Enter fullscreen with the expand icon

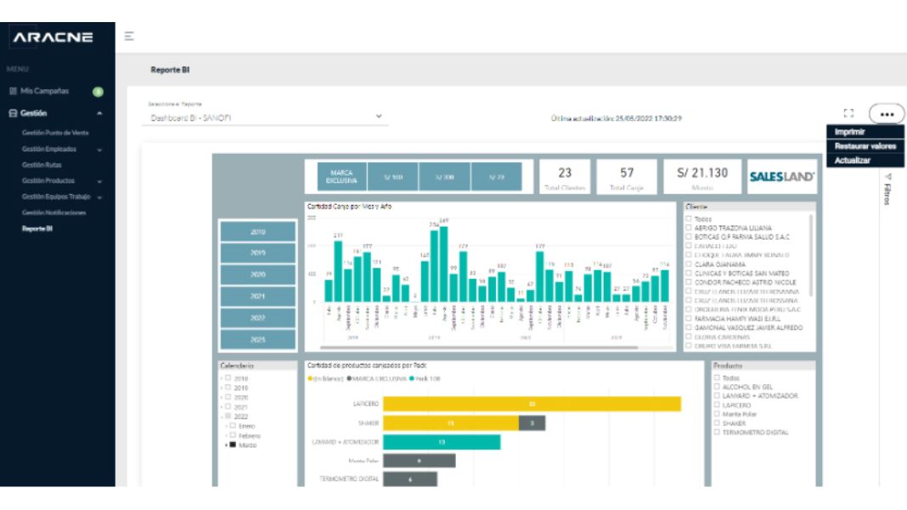pyautogui.click(x=848, y=113)
